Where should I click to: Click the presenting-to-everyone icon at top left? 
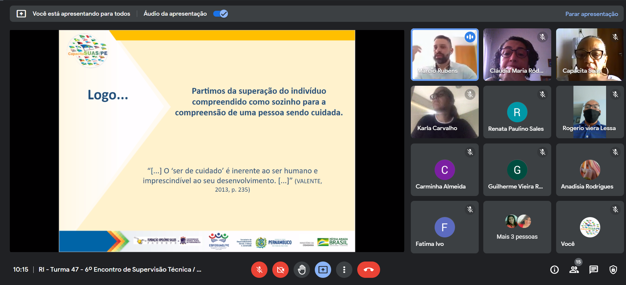pos(21,14)
